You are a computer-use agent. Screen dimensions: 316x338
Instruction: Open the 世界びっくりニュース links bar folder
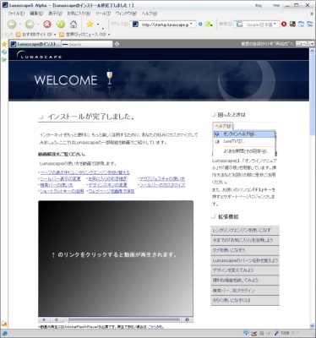(x=84, y=35)
